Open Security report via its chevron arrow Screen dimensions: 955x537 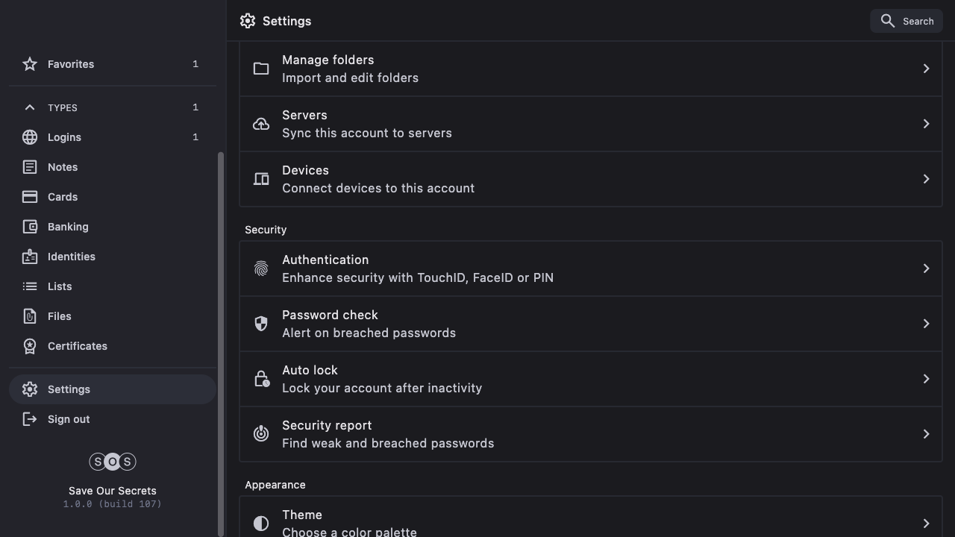pyautogui.click(x=926, y=434)
